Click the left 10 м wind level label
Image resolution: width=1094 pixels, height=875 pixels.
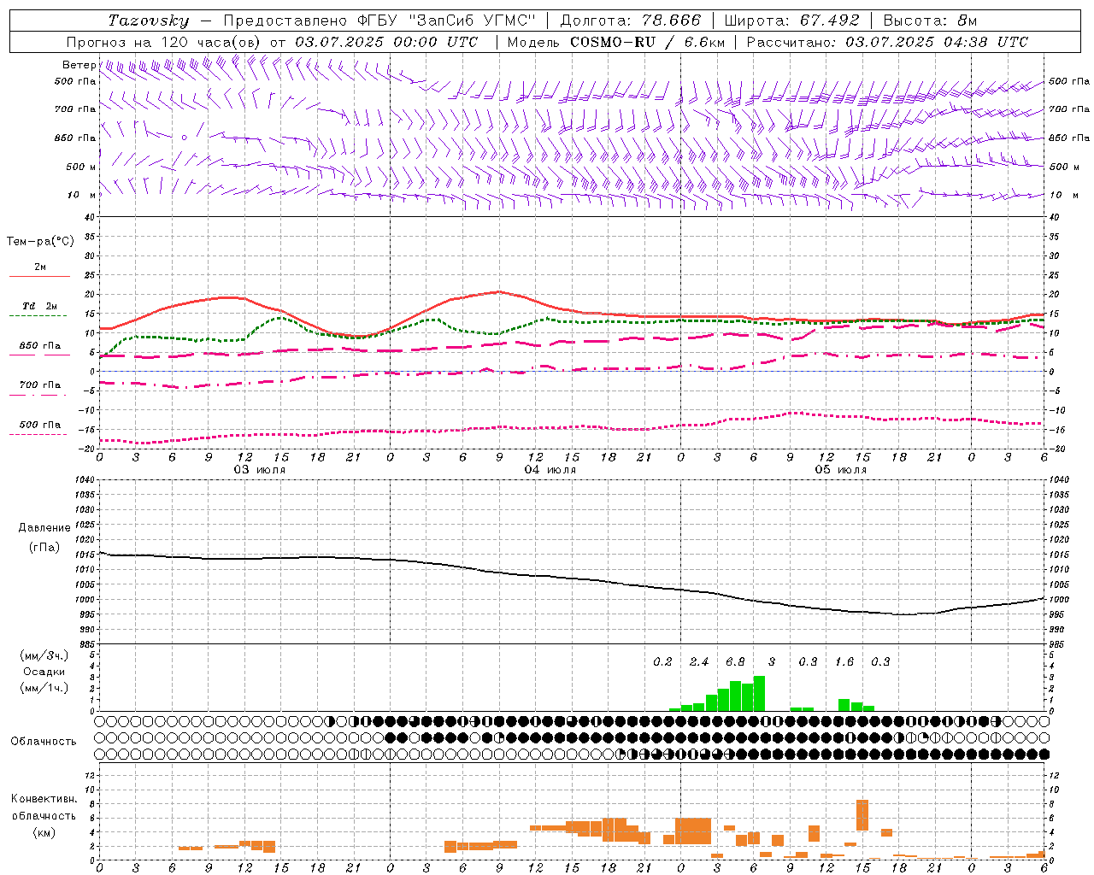tap(81, 195)
